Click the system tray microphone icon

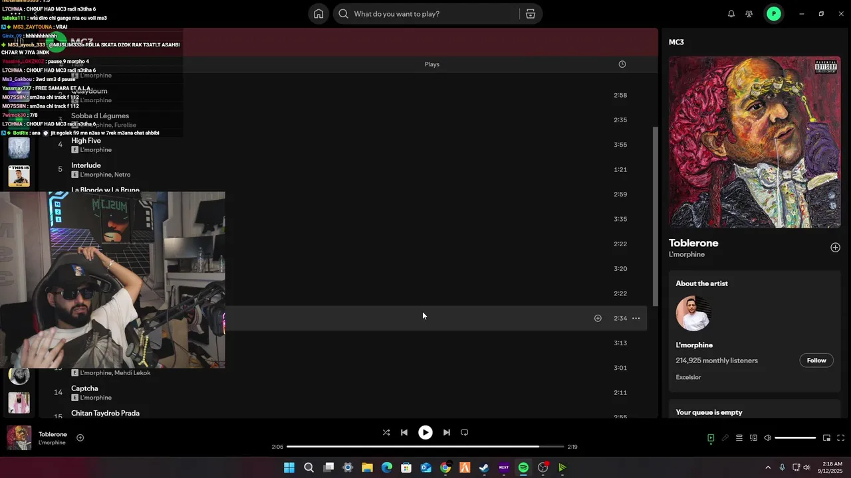pyautogui.click(x=782, y=467)
